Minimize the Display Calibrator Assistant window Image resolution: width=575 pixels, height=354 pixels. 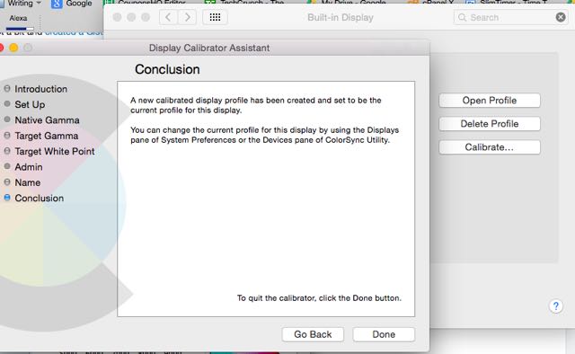click(13, 48)
